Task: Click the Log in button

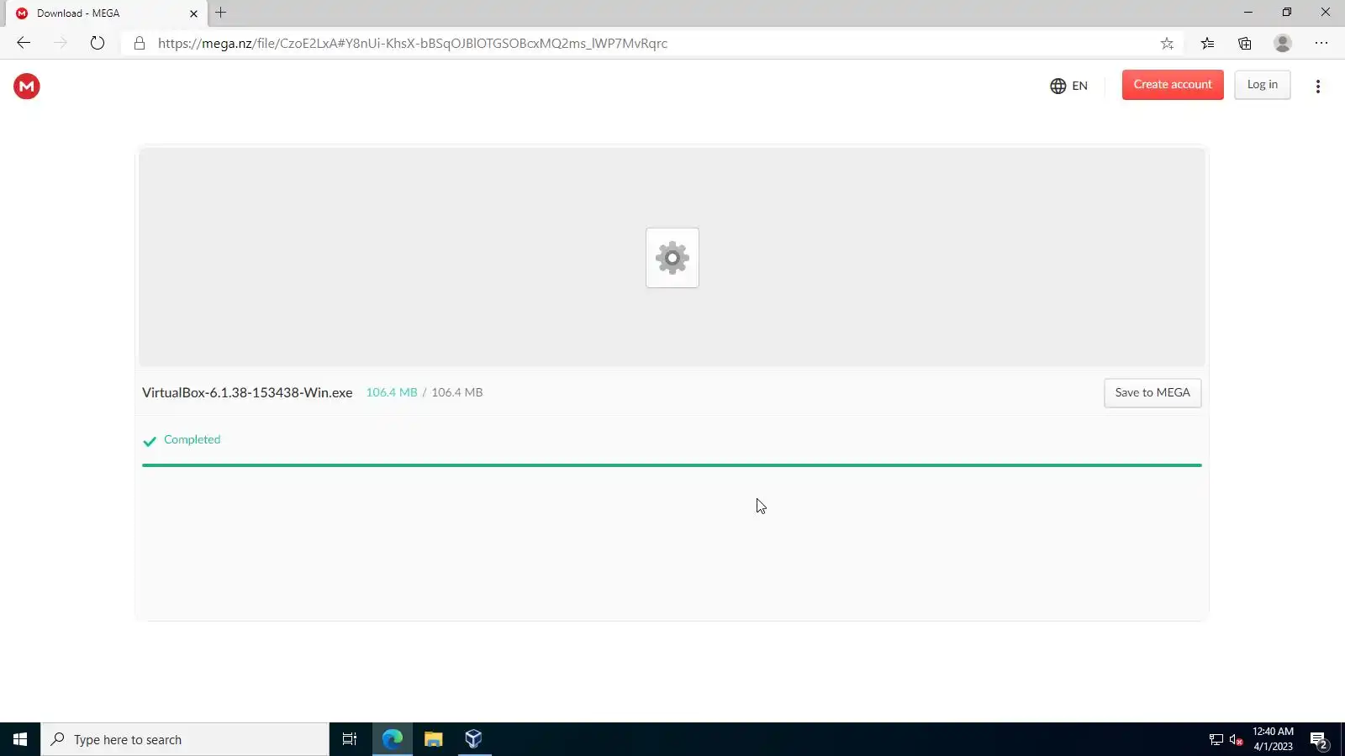Action: tap(1262, 85)
